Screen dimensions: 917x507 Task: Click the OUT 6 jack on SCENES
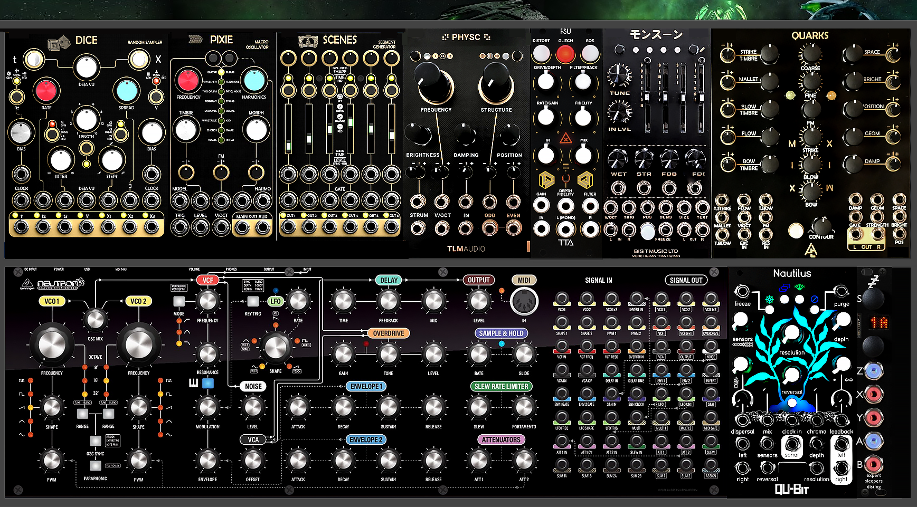tap(392, 227)
